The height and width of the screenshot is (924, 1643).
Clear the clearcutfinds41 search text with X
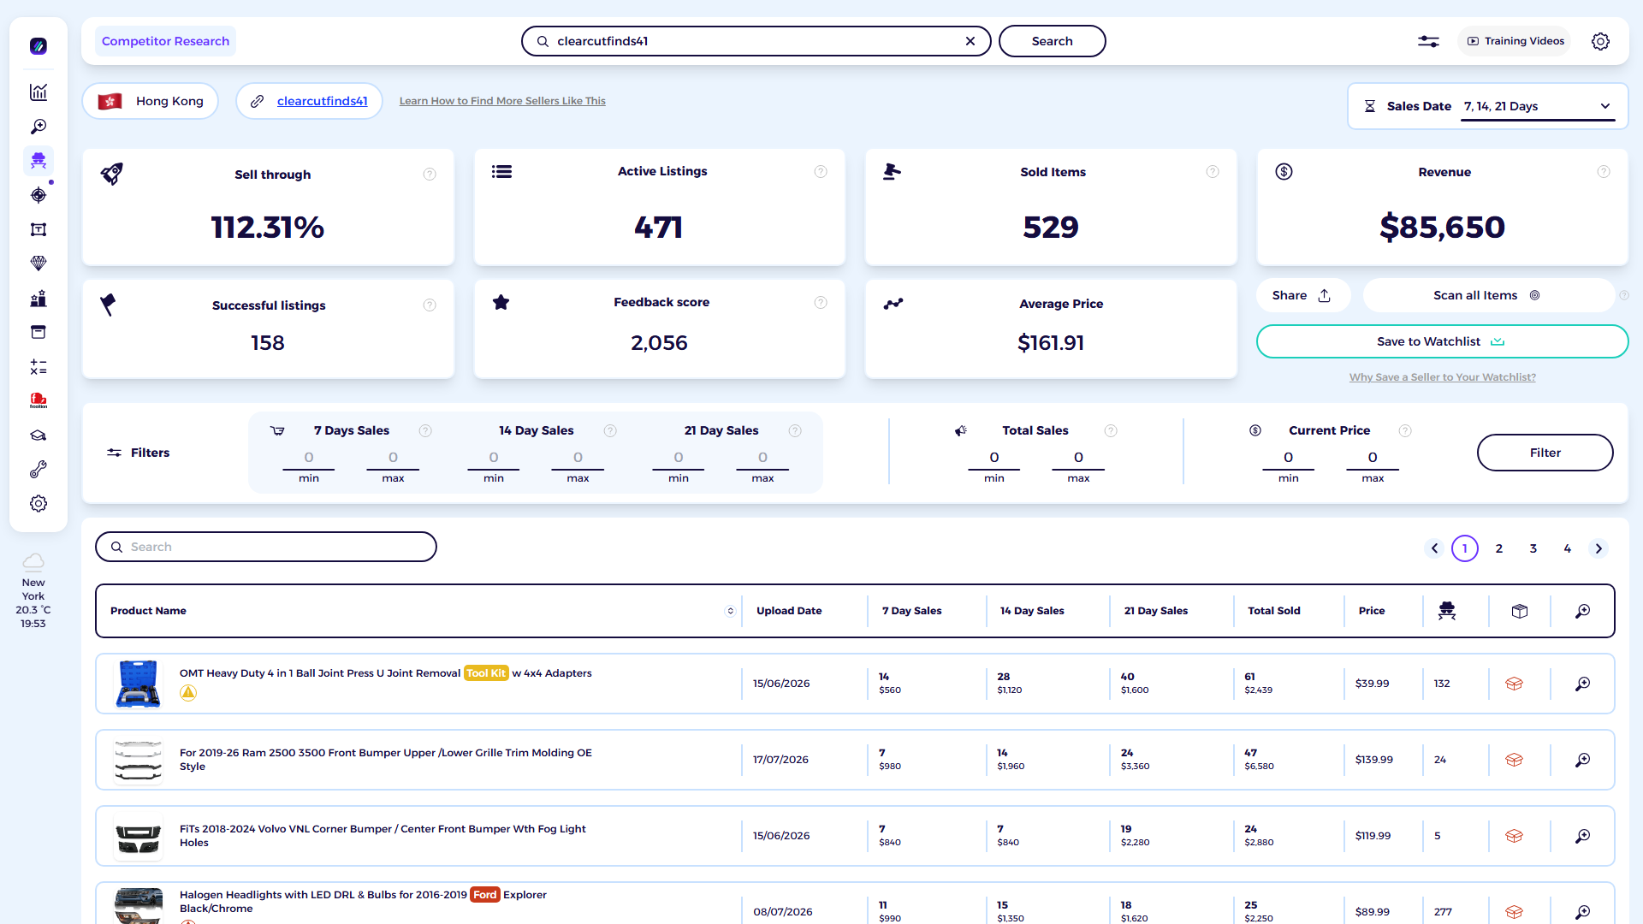[970, 41]
